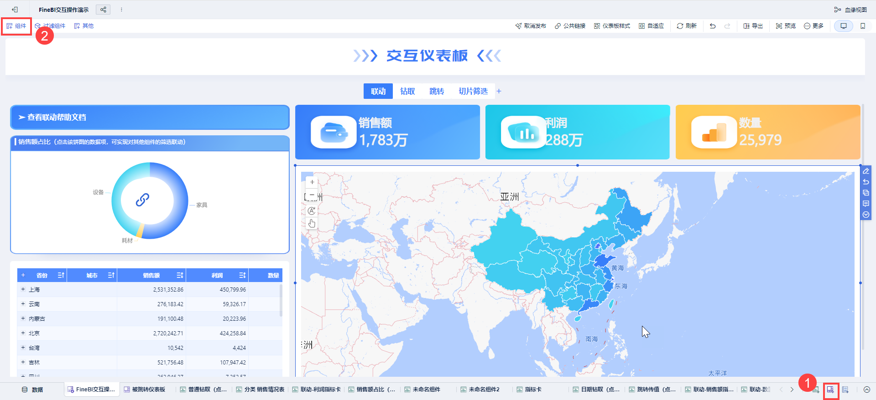The width and height of the screenshot is (876, 400).
Task: Click 取消发布 to unpublish
Action: (531, 26)
